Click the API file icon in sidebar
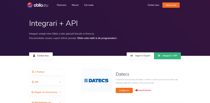210x103 pixels. pyautogui.click(x=33, y=82)
